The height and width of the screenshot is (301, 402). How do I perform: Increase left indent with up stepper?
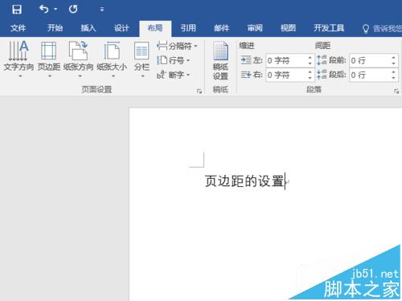(310, 58)
